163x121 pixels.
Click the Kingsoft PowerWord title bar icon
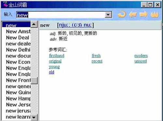(x=5, y=5)
